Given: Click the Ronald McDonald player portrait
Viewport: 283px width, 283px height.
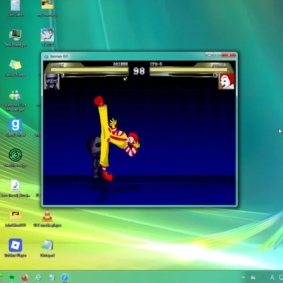Looking at the screenshot, I should click(226, 81).
